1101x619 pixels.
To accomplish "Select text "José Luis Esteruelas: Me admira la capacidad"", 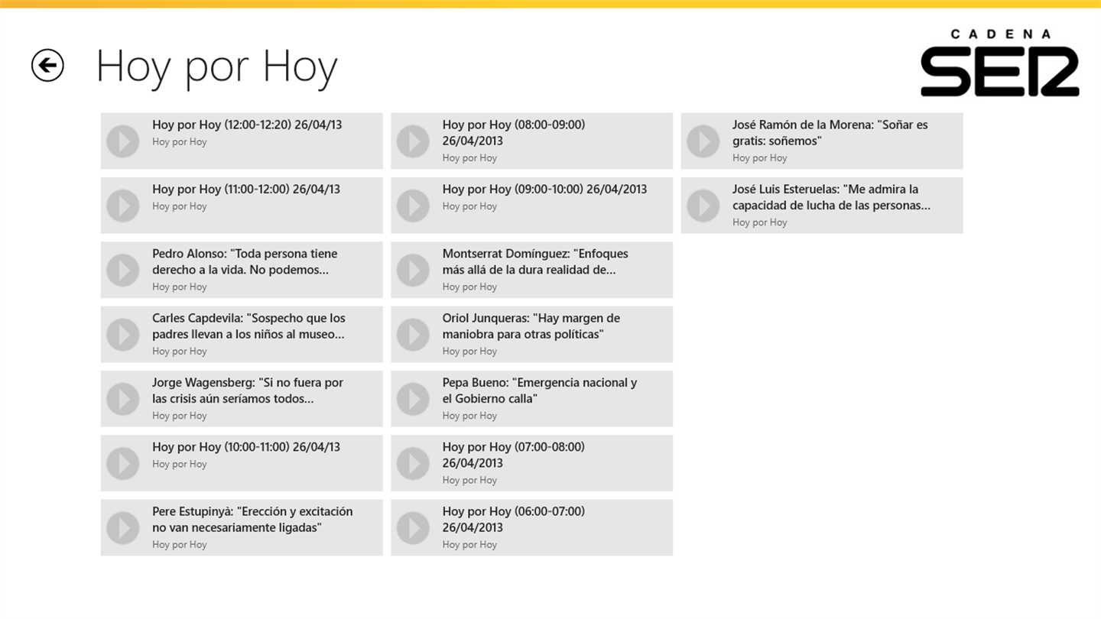I will (x=831, y=197).
